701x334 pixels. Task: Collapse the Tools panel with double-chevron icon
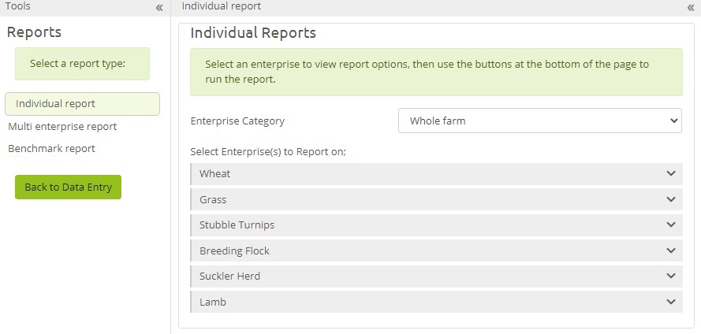pos(159,8)
